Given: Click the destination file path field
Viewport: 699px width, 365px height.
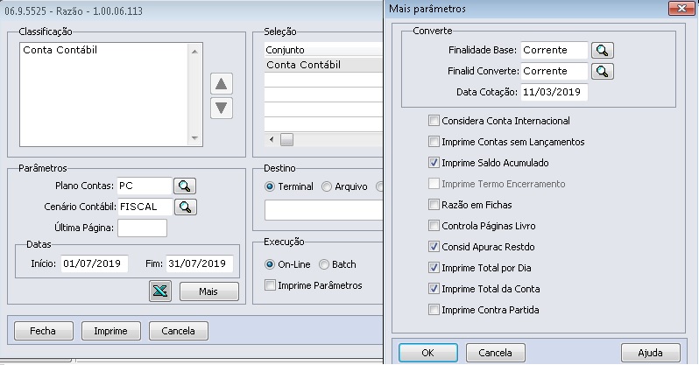Looking at the screenshot, I should click(323, 210).
